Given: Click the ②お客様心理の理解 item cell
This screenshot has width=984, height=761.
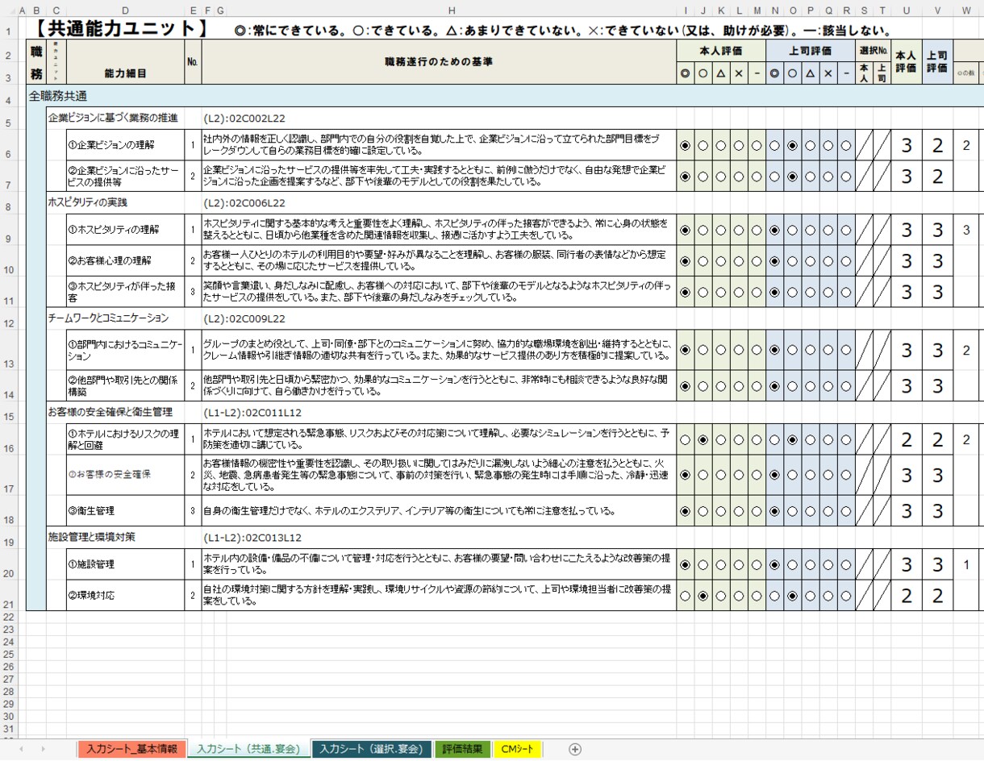Looking at the screenshot, I should [x=125, y=261].
